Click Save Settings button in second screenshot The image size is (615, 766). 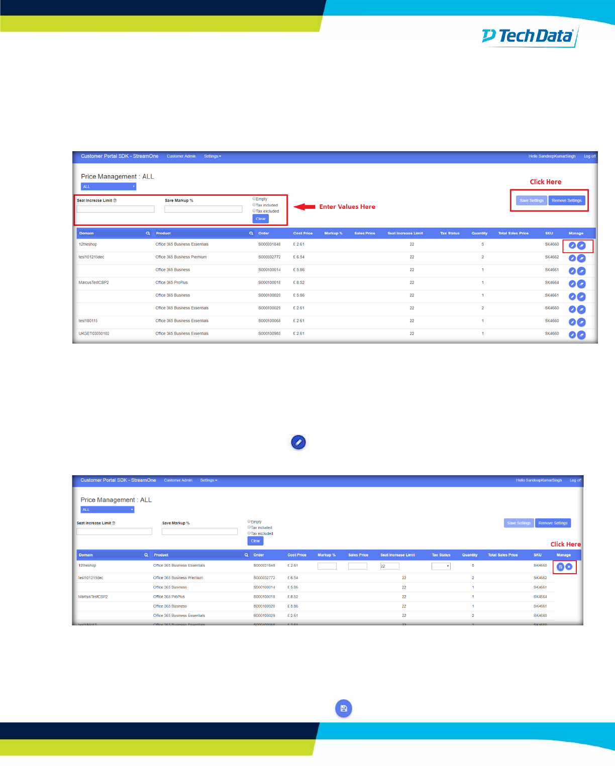pos(519,523)
